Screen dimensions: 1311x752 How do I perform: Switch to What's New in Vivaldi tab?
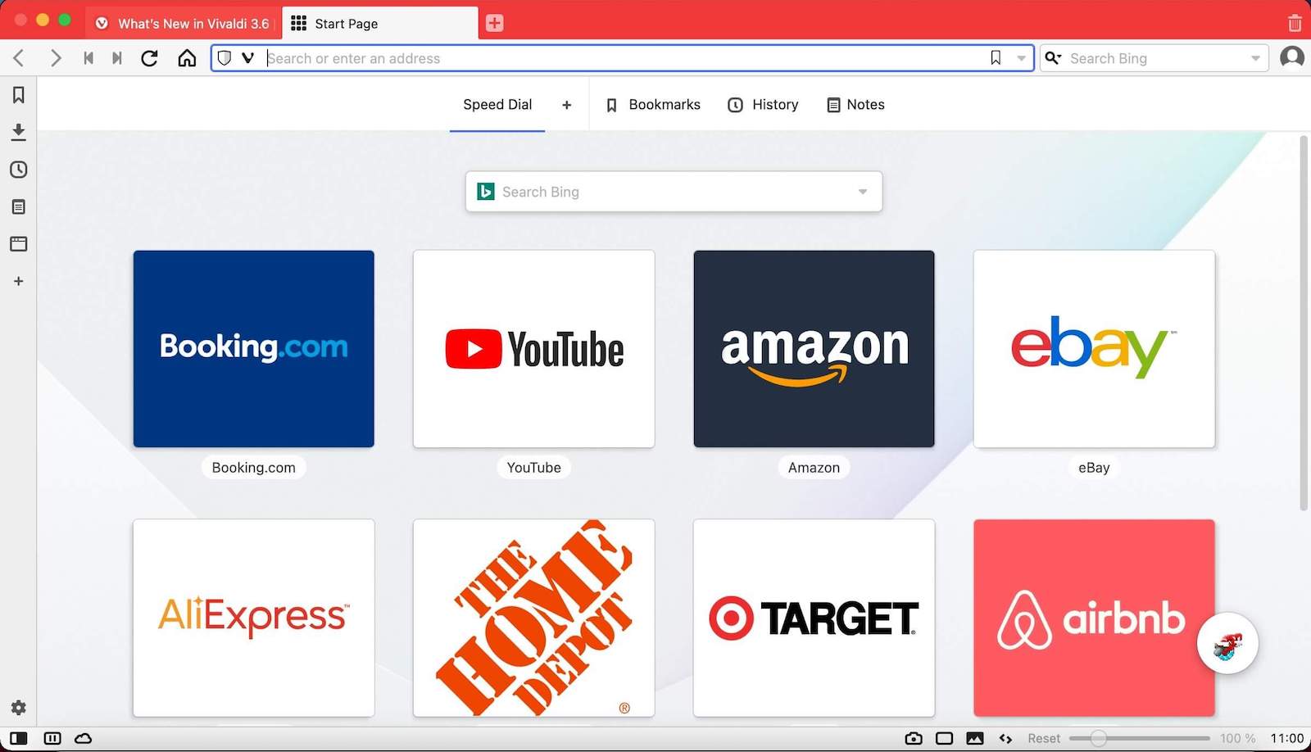(x=182, y=23)
